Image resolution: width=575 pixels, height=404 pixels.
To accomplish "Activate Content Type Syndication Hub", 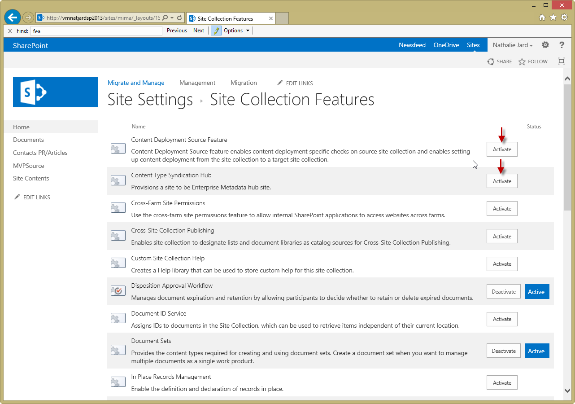I will 502,181.
